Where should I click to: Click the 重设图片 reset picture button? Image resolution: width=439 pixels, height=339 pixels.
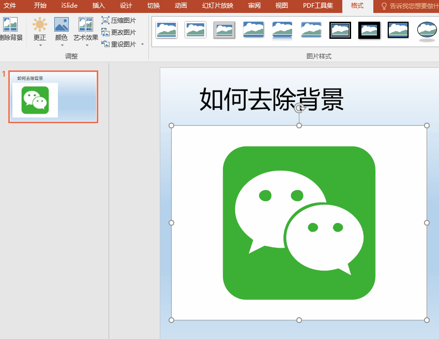tap(119, 44)
